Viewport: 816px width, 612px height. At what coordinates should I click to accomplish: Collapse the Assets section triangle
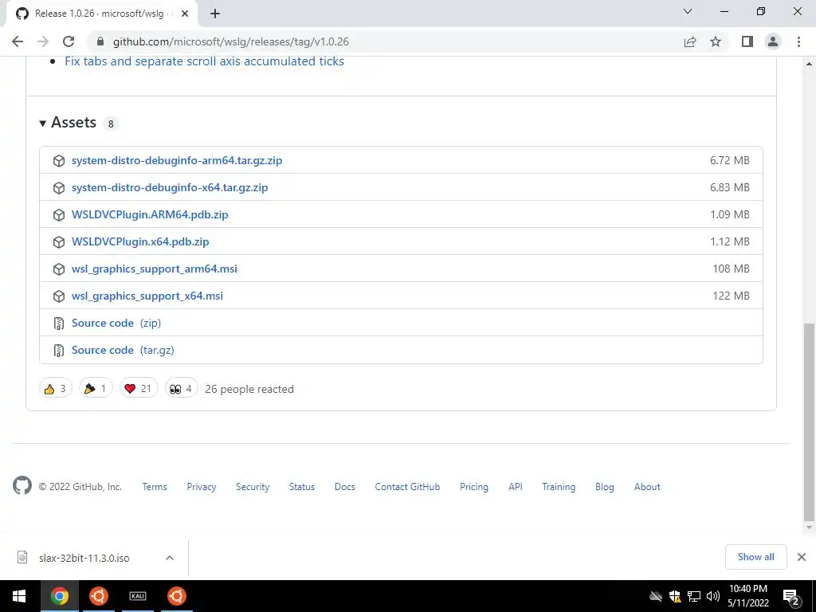pos(43,124)
